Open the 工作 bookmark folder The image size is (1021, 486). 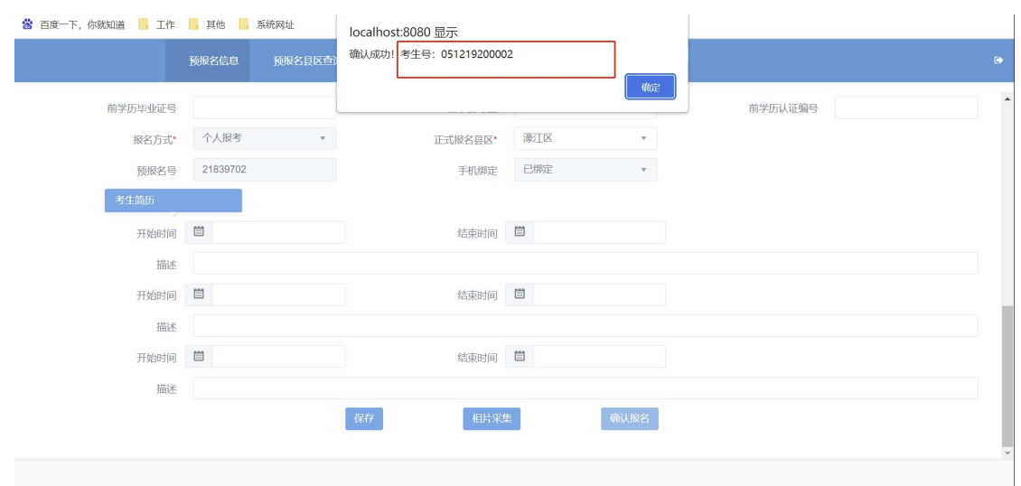[x=154, y=23]
